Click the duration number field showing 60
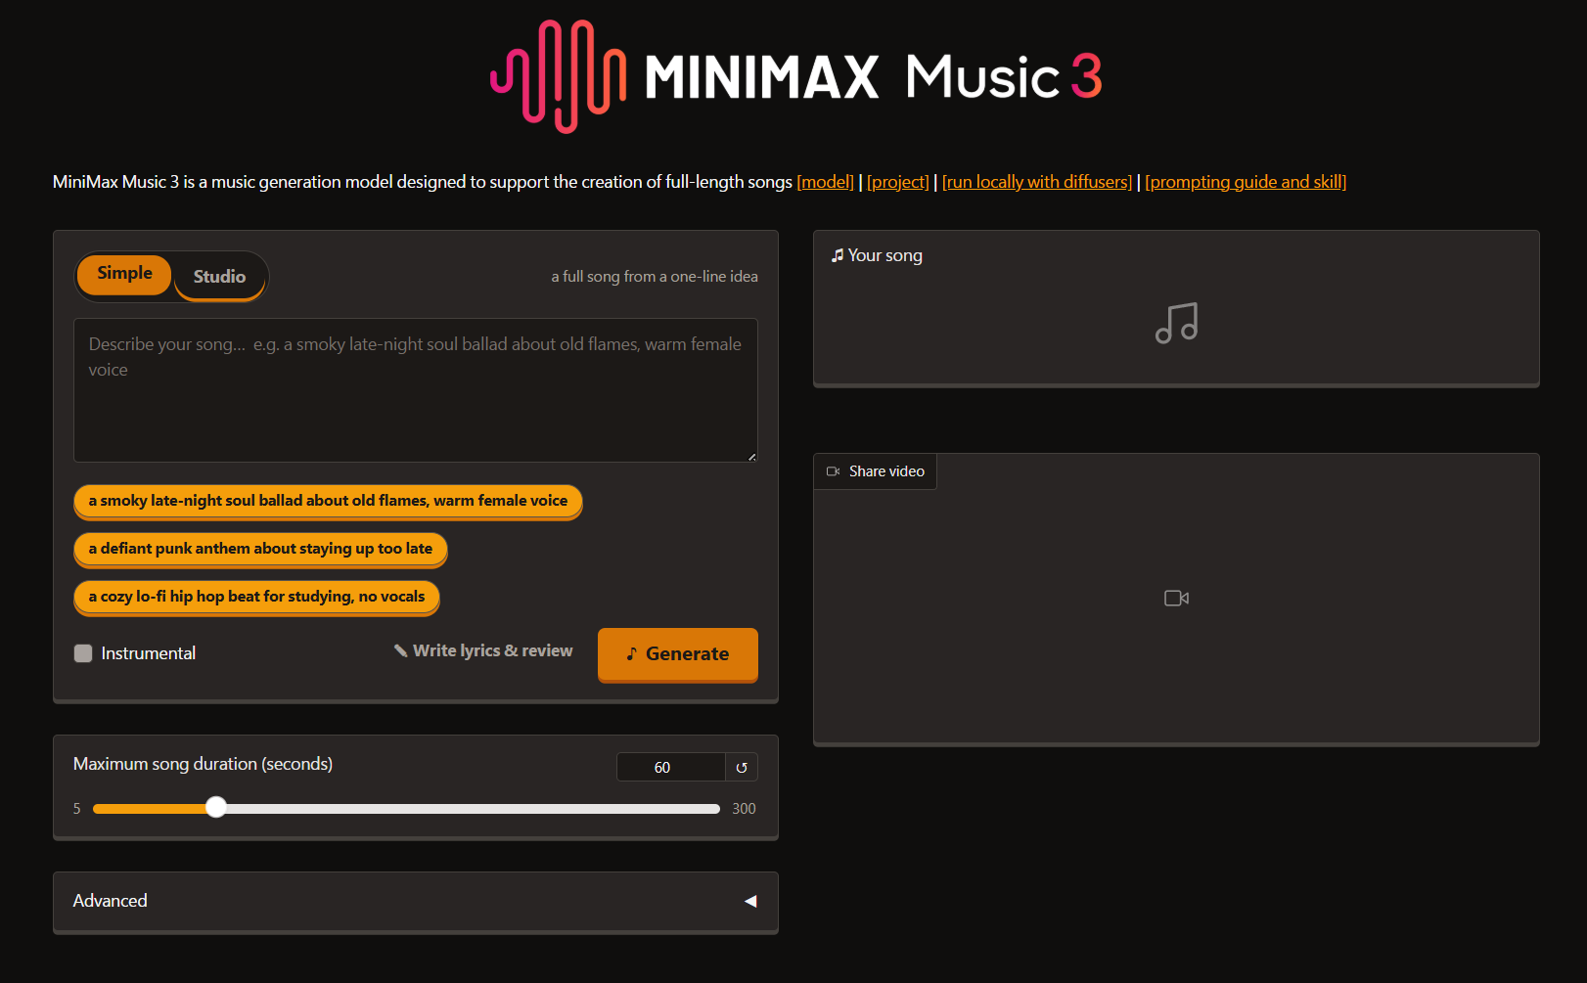This screenshot has width=1587, height=983. [x=671, y=768]
